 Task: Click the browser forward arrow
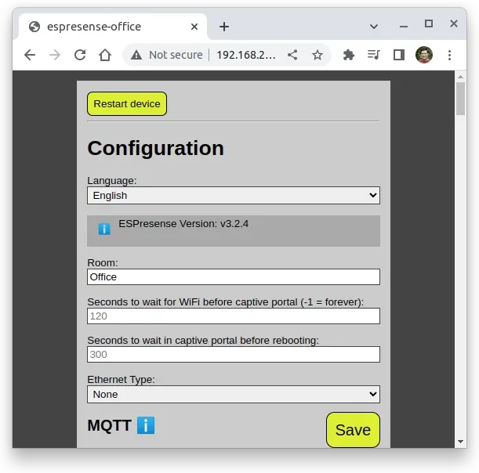coord(55,56)
